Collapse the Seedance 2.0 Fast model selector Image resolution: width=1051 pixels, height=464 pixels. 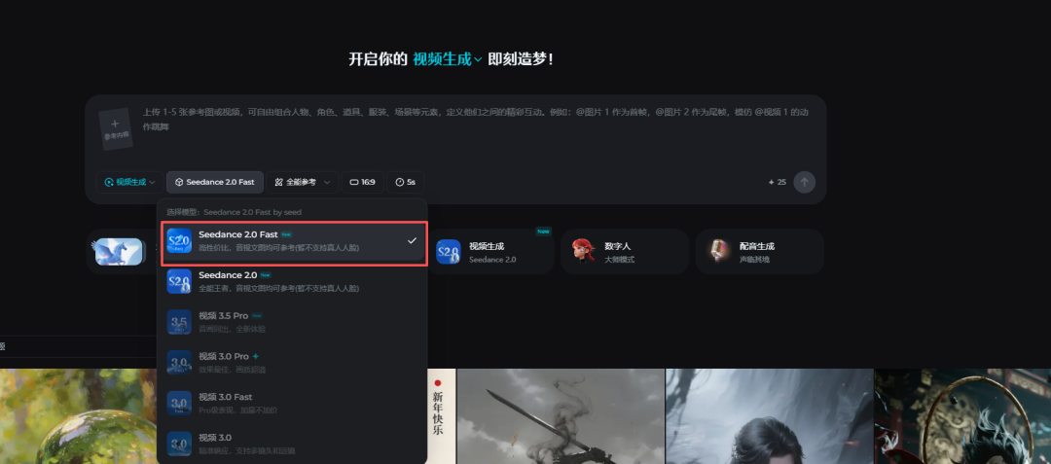coord(214,182)
